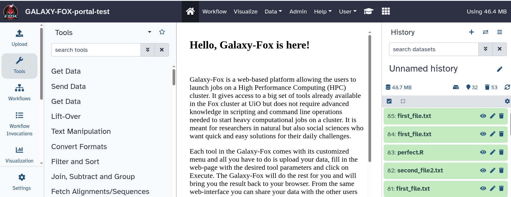Expand advanced tool search options
The height and width of the screenshot is (197, 511).
pyautogui.click(x=148, y=50)
